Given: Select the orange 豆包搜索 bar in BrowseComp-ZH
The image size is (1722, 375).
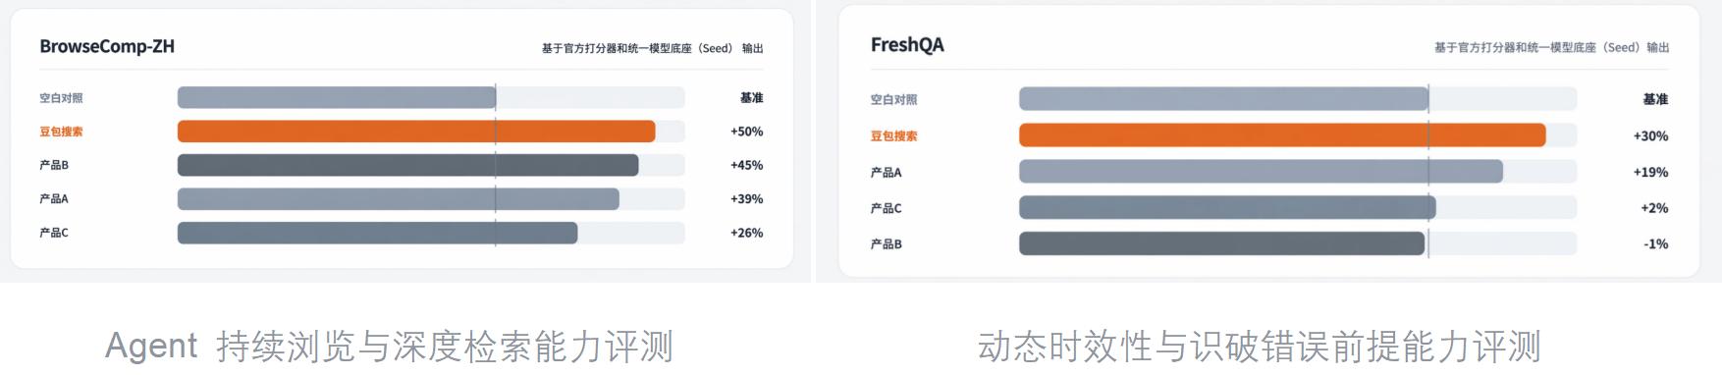Looking at the screenshot, I should pyautogui.click(x=416, y=132).
